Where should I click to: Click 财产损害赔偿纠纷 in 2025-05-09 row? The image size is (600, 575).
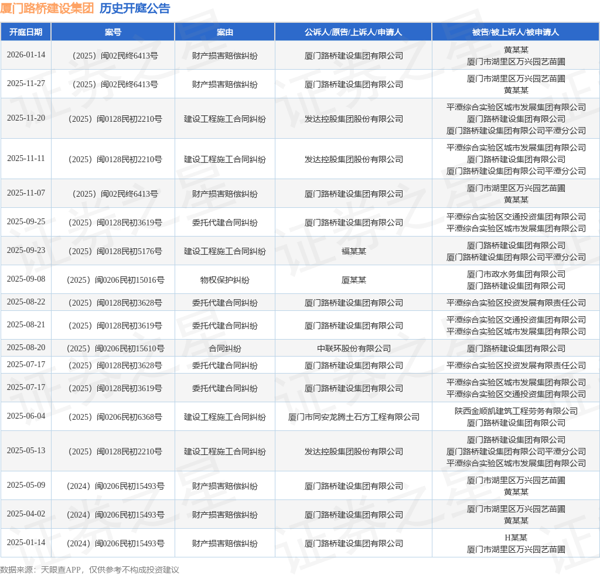coord(224,486)
